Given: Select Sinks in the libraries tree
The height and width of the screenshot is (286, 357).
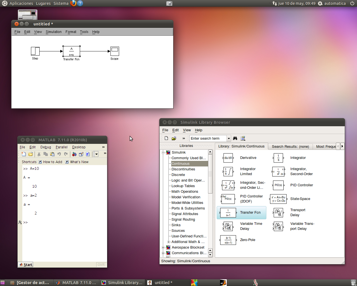Looking at the screenshot, I should (176, 225).
